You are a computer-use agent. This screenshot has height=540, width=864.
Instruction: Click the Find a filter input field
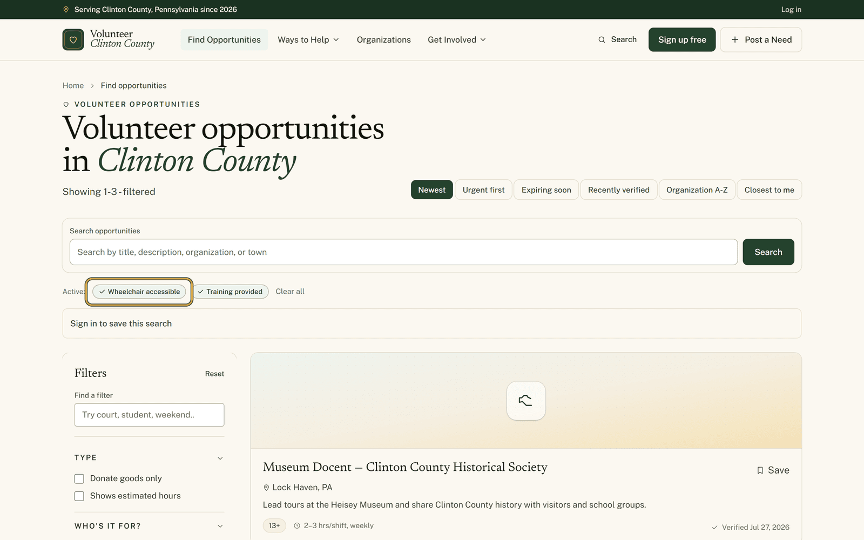click(x=149, y=415)
